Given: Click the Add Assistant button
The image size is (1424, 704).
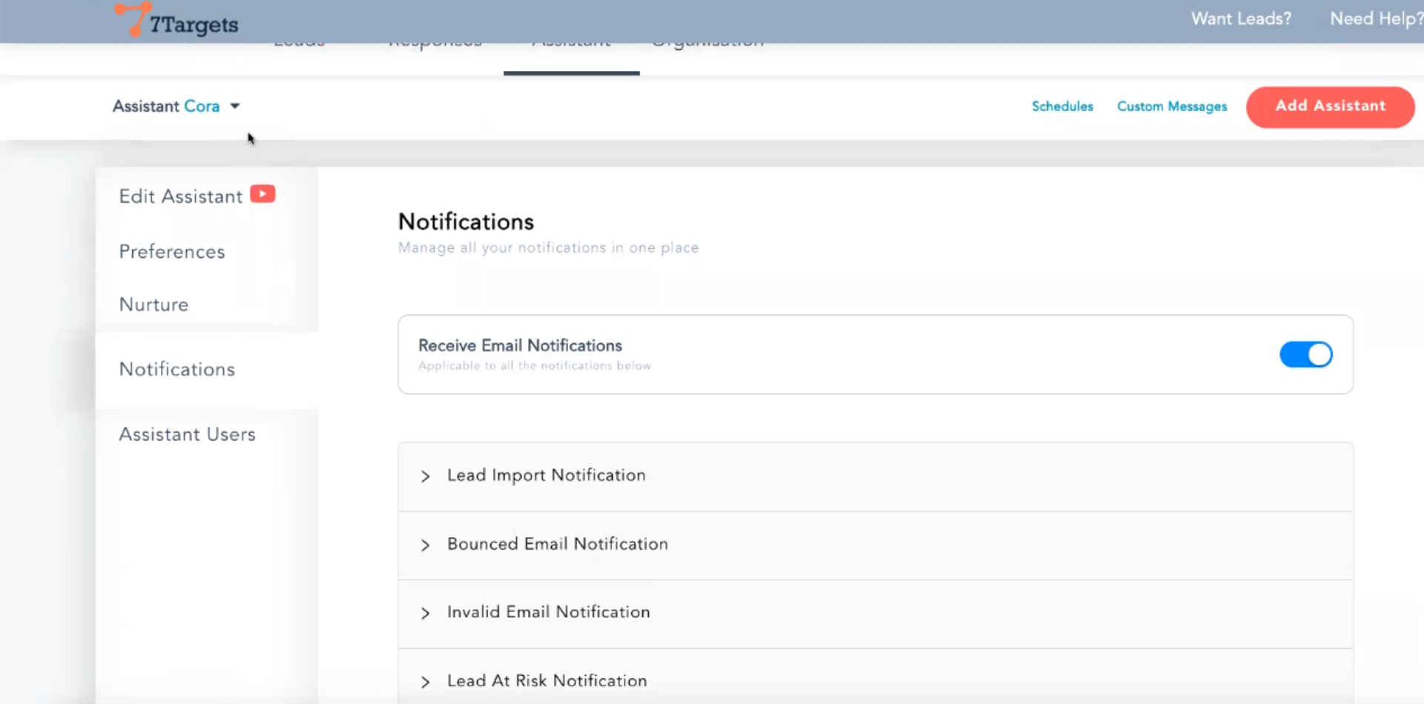Looking at the screenshot, I should pos(1330,107).
